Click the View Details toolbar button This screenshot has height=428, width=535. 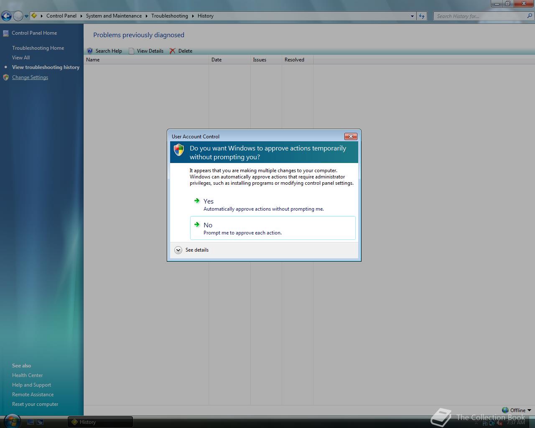146,51
